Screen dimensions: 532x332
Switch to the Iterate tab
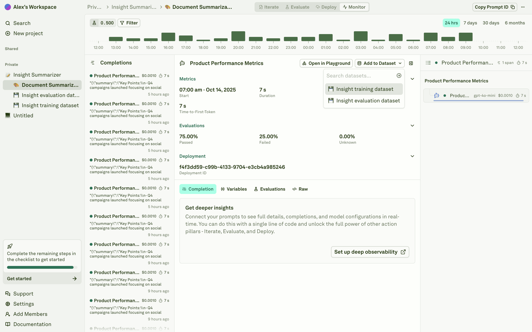tap(268, 7)
